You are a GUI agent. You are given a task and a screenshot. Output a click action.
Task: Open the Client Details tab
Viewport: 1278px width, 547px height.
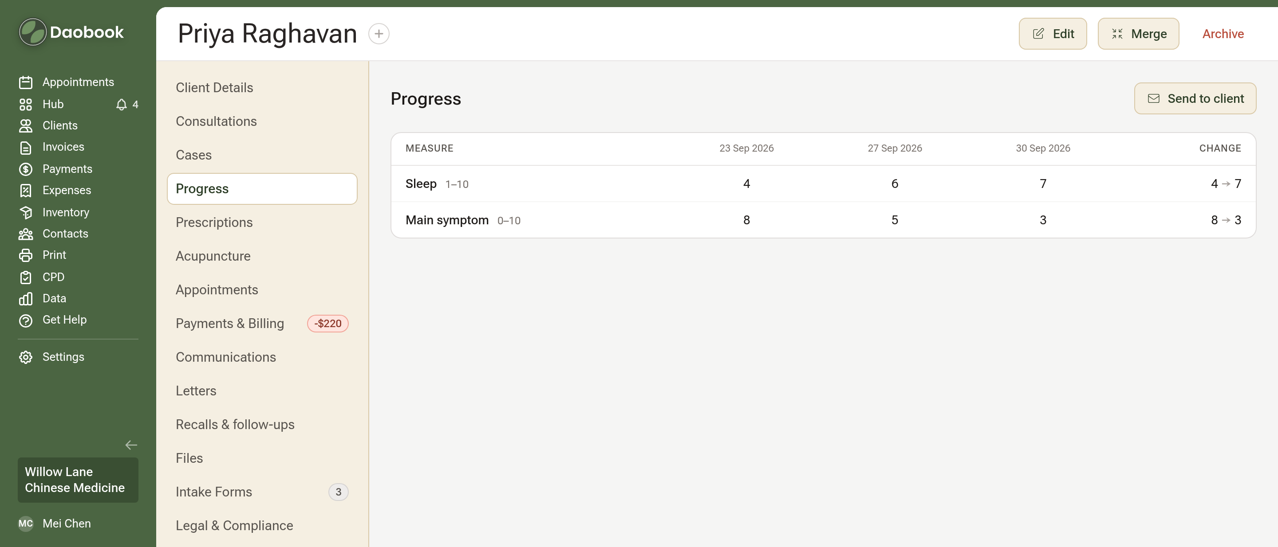point(262,88)
